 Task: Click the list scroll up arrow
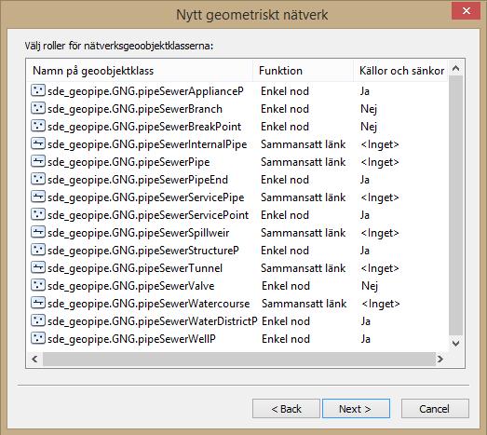click(455, 68)
